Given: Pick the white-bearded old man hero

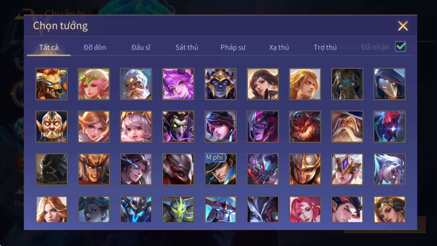Looking at the screenshot, I should tap(136, 84).
